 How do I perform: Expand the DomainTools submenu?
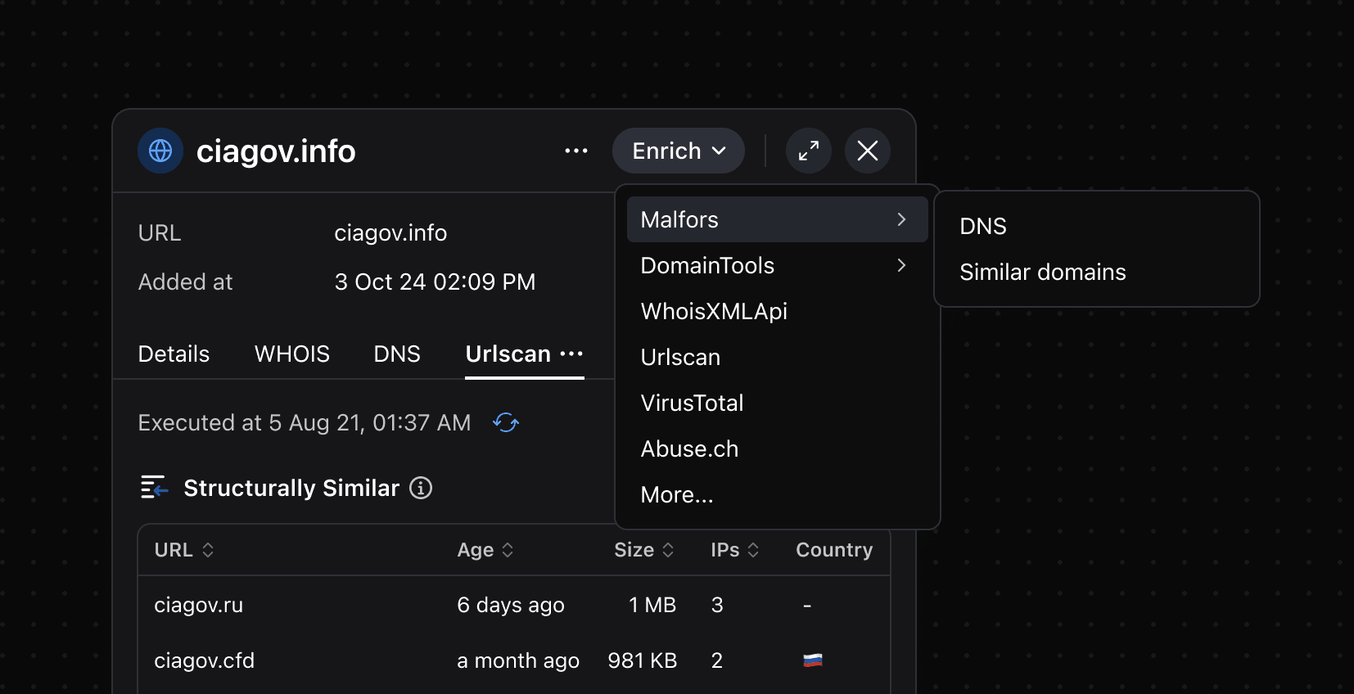pyautogui.click(x=777, y=265)
